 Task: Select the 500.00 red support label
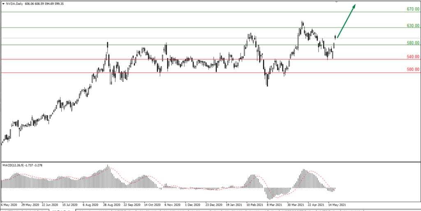tap(412, 70)
